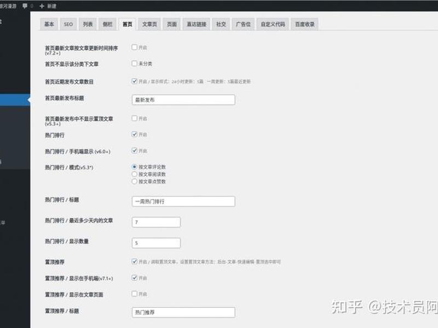The image size is (438, 328).
Task: Click the highlighted blue sidebar menu item
Action: pos(15,100)
